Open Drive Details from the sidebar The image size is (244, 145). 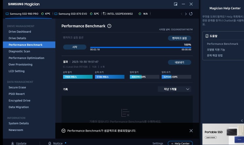click(x=17, y=38)
